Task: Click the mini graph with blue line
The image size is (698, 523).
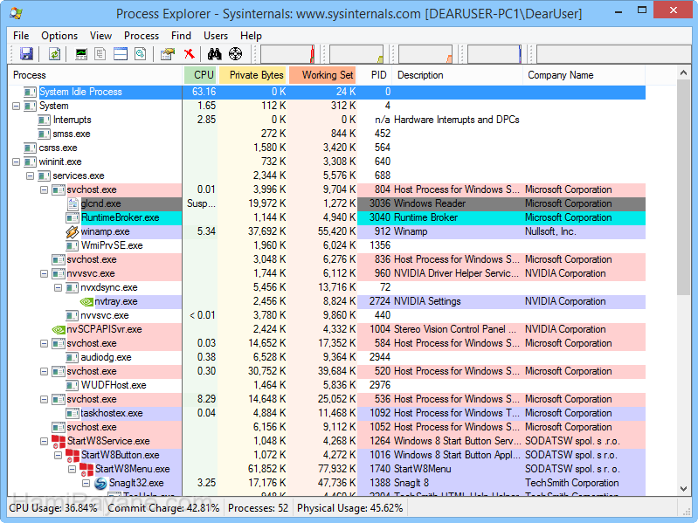Action: (494, 54)
